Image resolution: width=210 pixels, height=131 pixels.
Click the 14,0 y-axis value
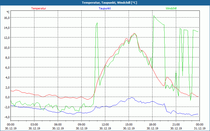point(7,28)
